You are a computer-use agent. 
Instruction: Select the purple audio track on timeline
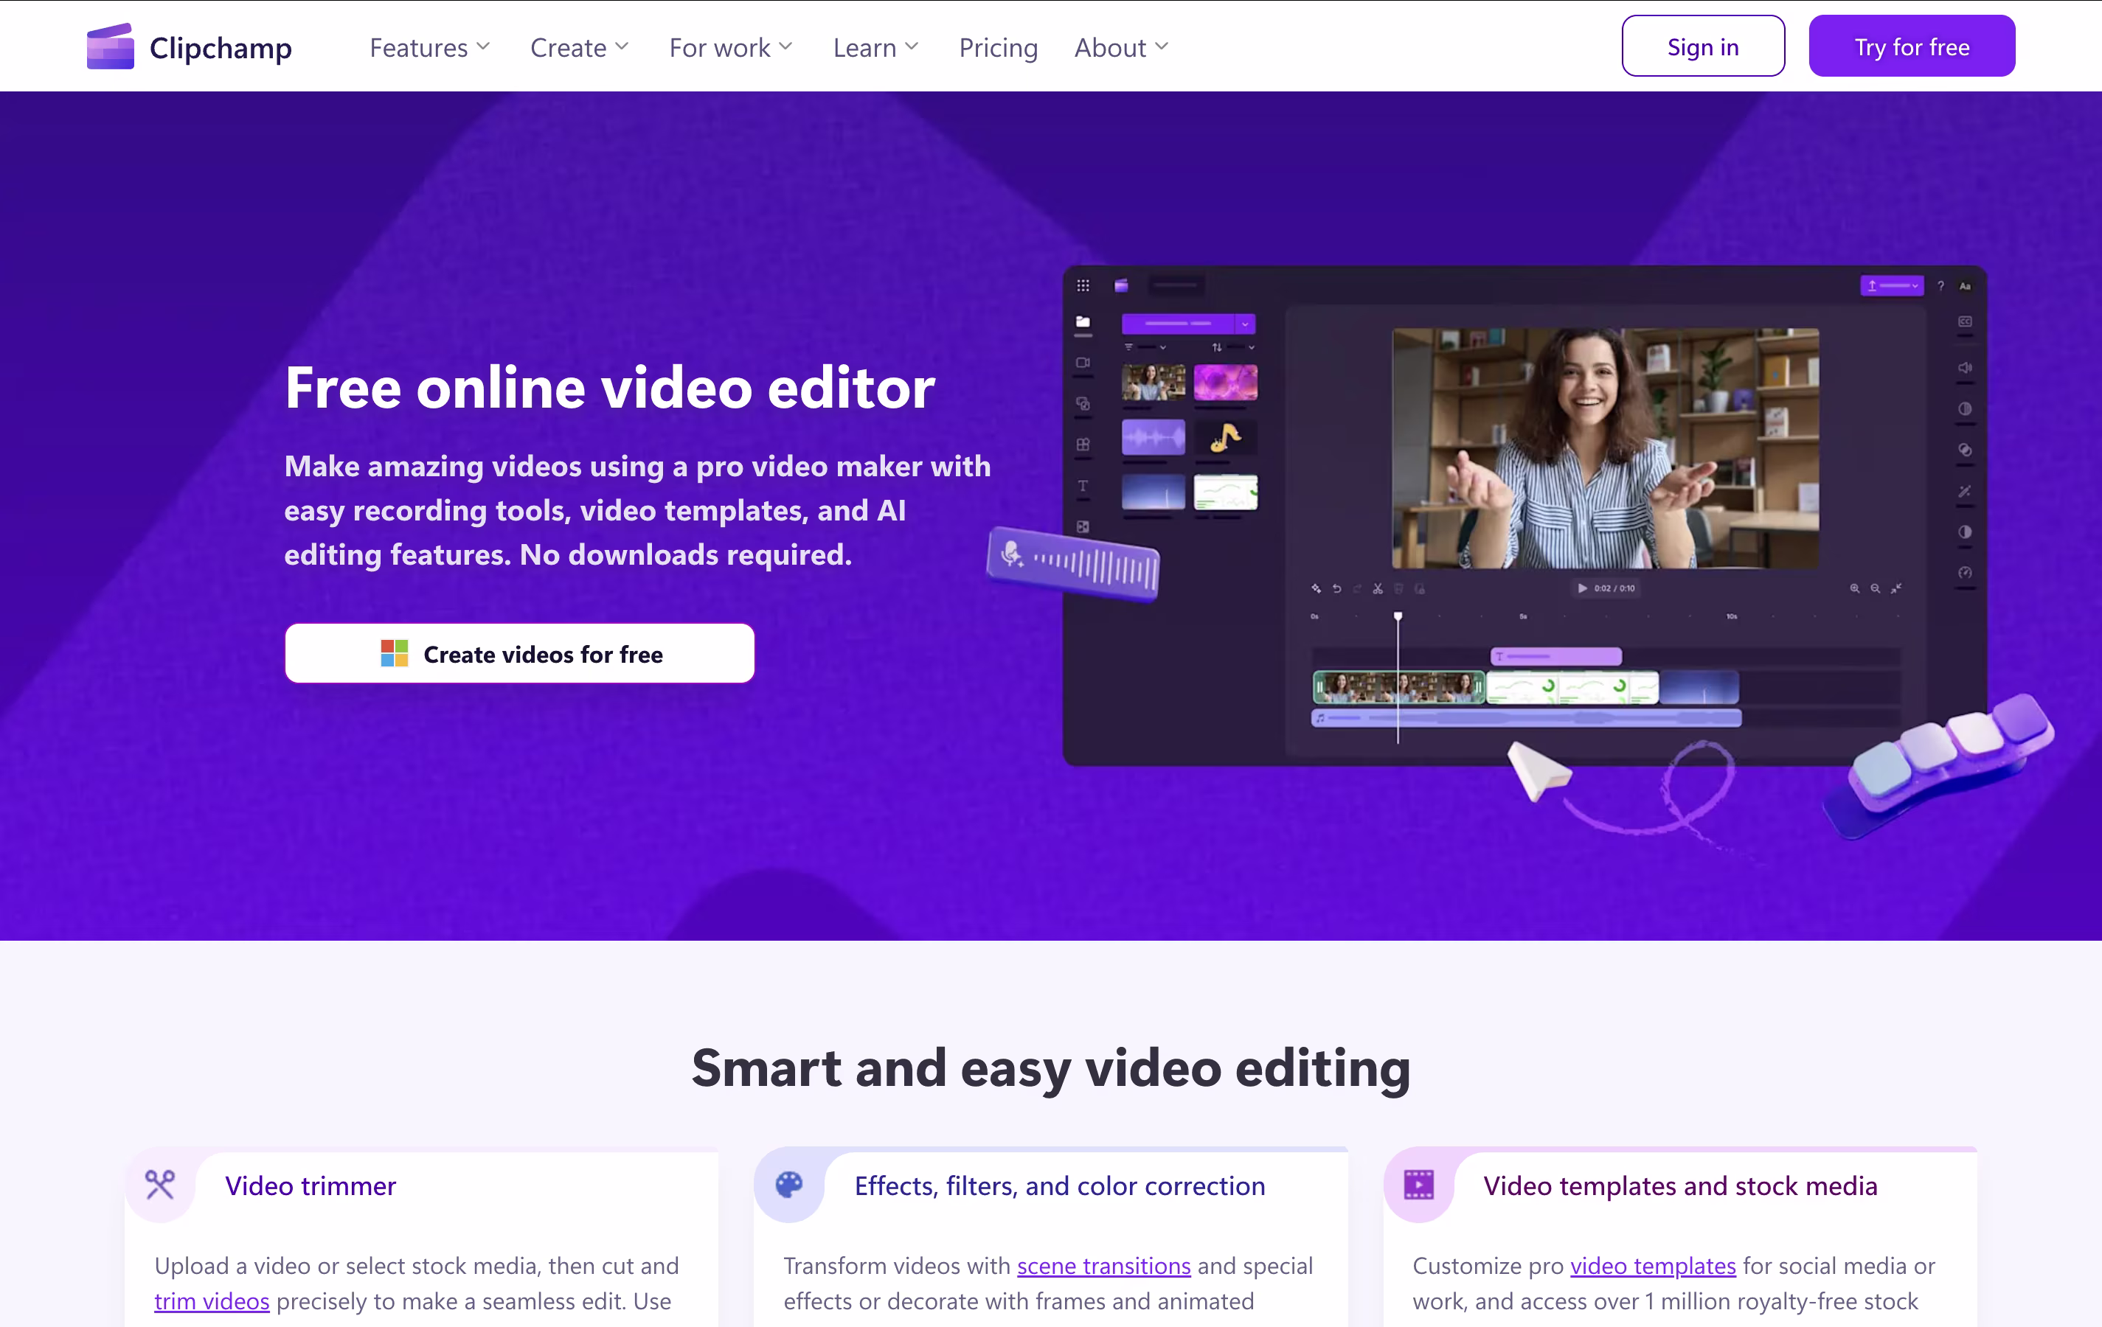[1526, 718]
